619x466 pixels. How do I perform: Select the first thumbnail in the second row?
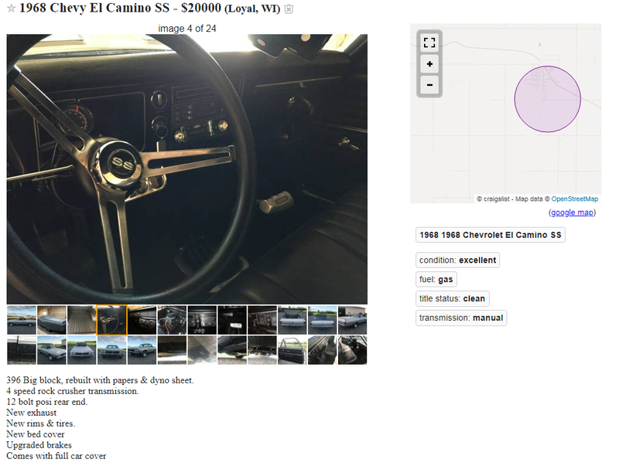tap(22, 350)
